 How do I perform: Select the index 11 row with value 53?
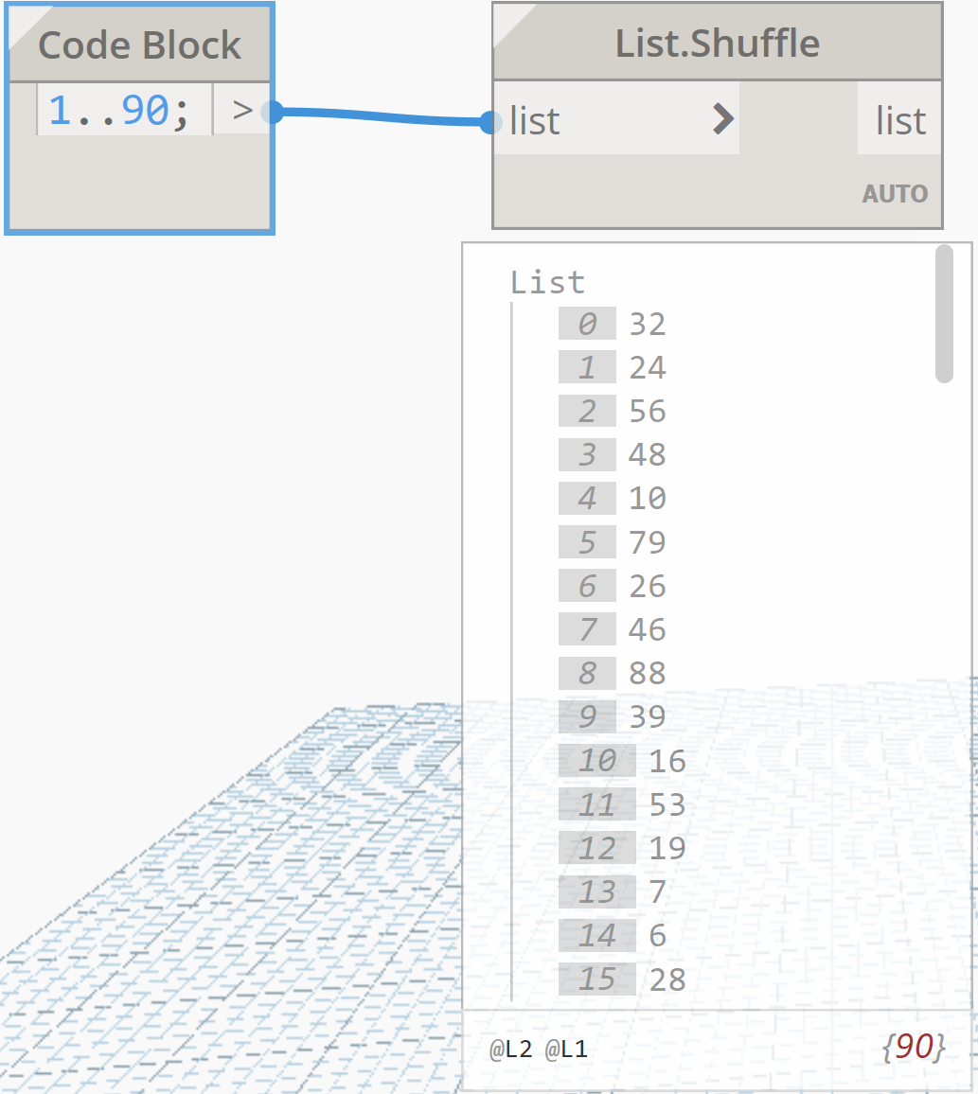pos(622,804)
